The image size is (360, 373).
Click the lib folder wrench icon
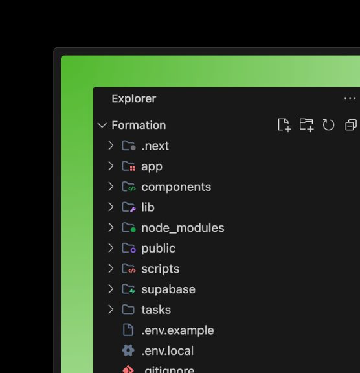pyautogui.click(x=129, y=207)
